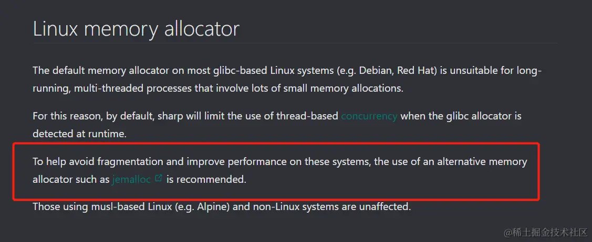Click the phrase is recommended after jemalloc
Viewport: 592px width, 242px height.
[x=206, y=180]
